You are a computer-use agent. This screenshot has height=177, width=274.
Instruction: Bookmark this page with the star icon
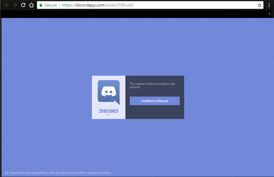260,5
